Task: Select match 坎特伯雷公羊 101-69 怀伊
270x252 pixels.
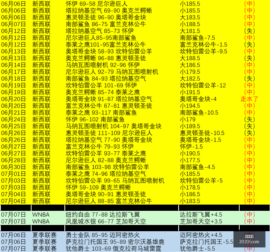Action: click(x=101, y=85)
